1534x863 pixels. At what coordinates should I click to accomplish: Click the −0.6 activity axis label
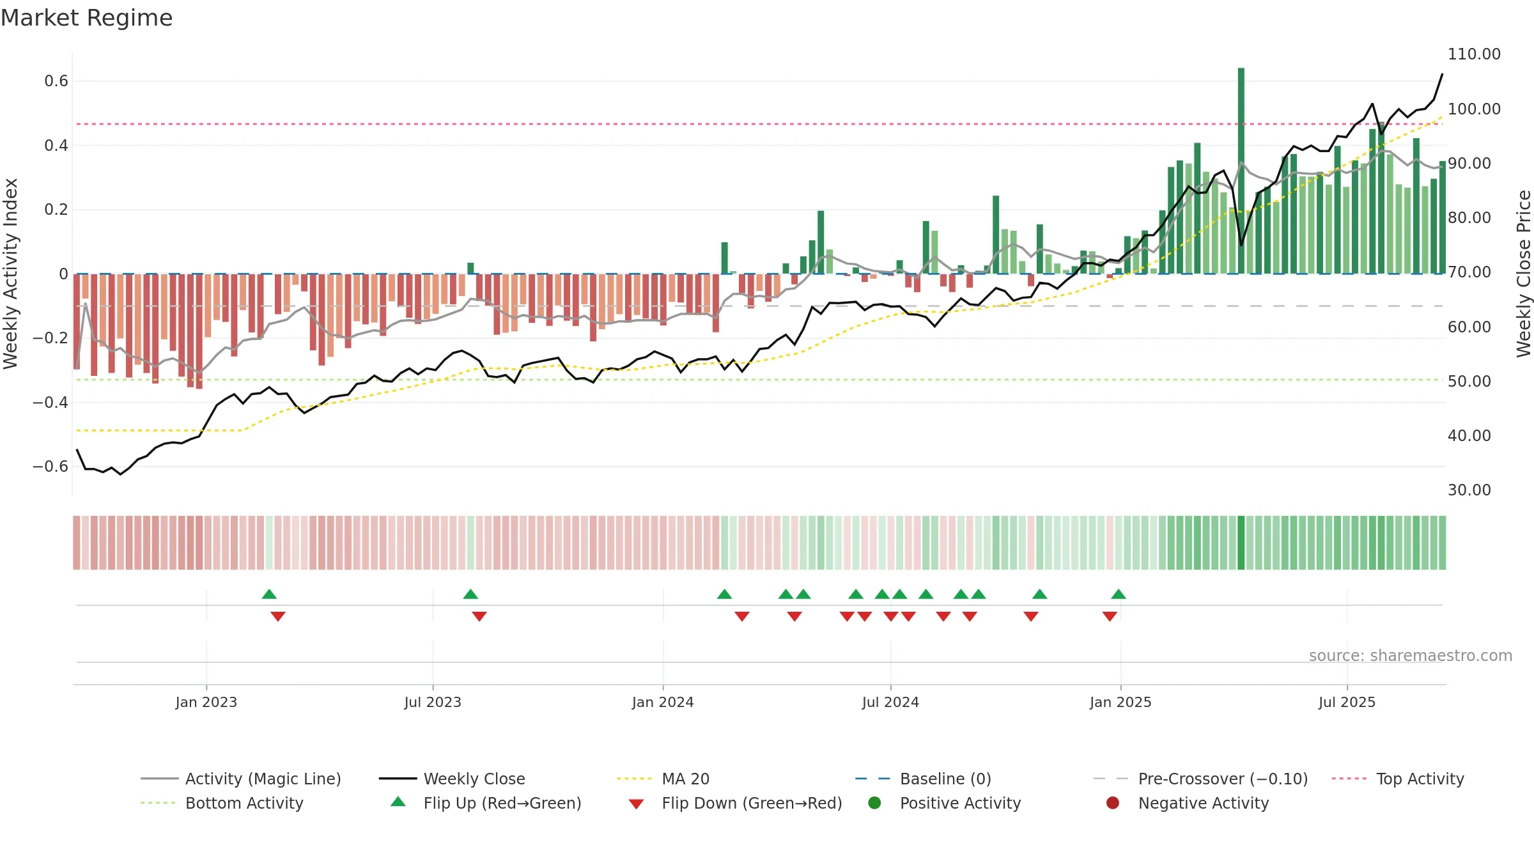coord(50,467)
